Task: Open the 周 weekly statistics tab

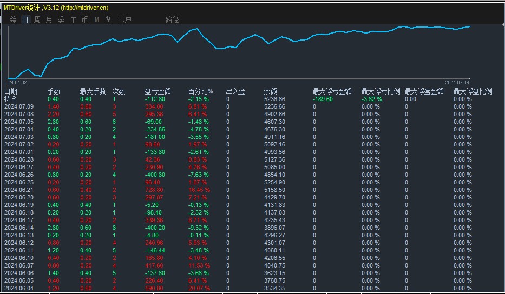Action: 37,19
